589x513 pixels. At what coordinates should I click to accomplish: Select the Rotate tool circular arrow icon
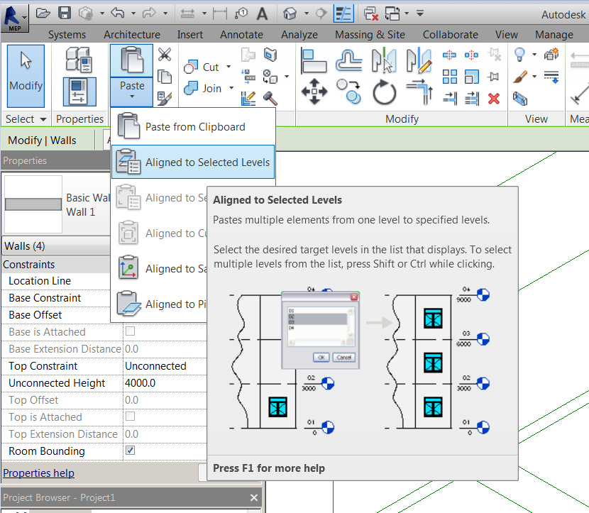pyautogui.click(x=384, y=92)
